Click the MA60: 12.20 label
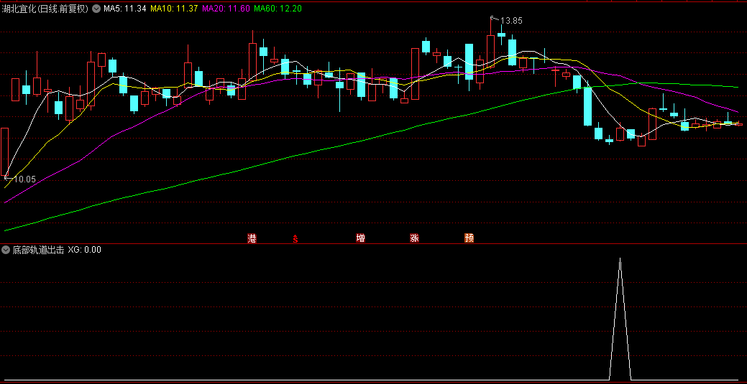The width and height of the screenshot is (747, 384). click(x=278, y=8)
